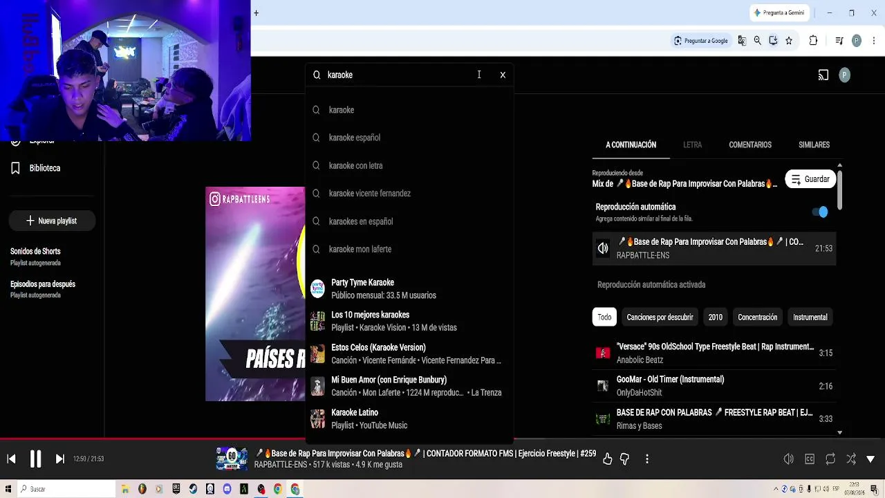
Task: Clear the search box with the X
Action: point(503,75)
